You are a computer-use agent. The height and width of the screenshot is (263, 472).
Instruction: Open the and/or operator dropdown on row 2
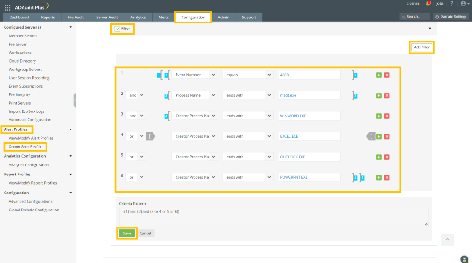tap(136, 95)
